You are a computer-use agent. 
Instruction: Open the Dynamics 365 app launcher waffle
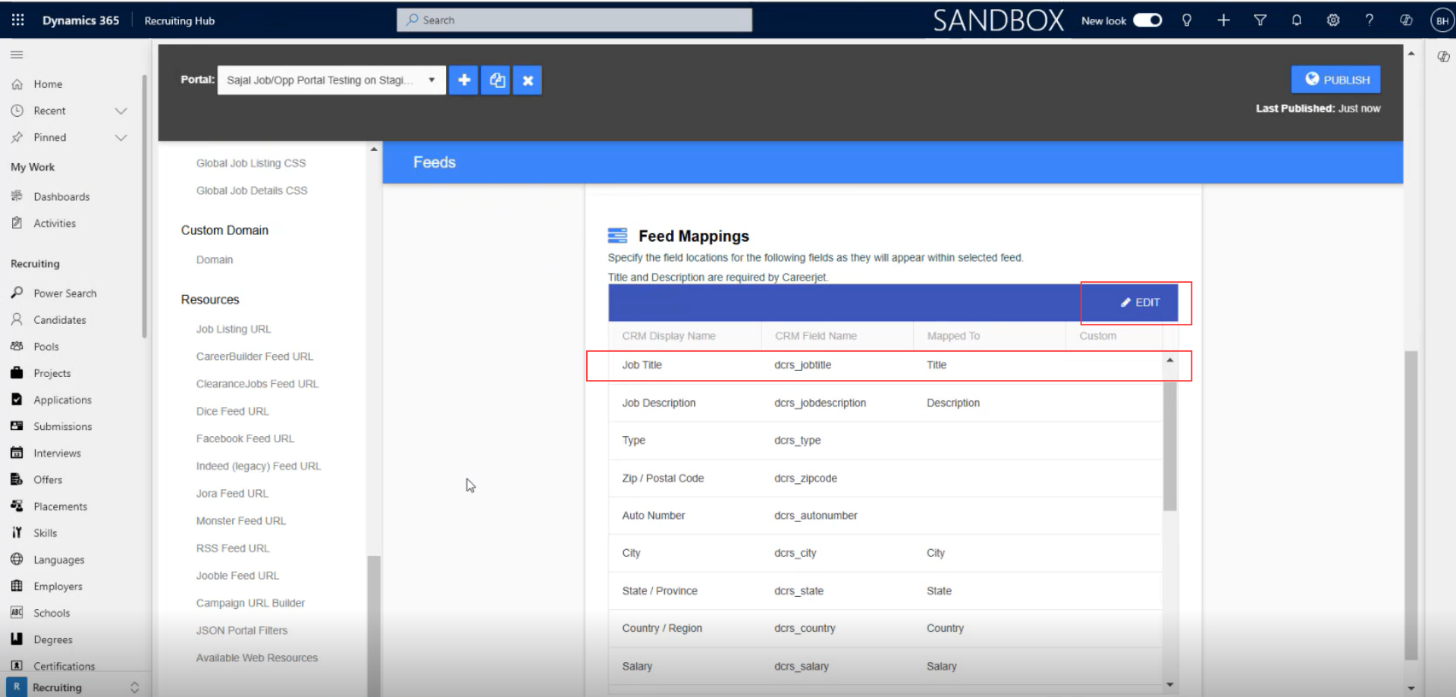(x=18, y=20)
